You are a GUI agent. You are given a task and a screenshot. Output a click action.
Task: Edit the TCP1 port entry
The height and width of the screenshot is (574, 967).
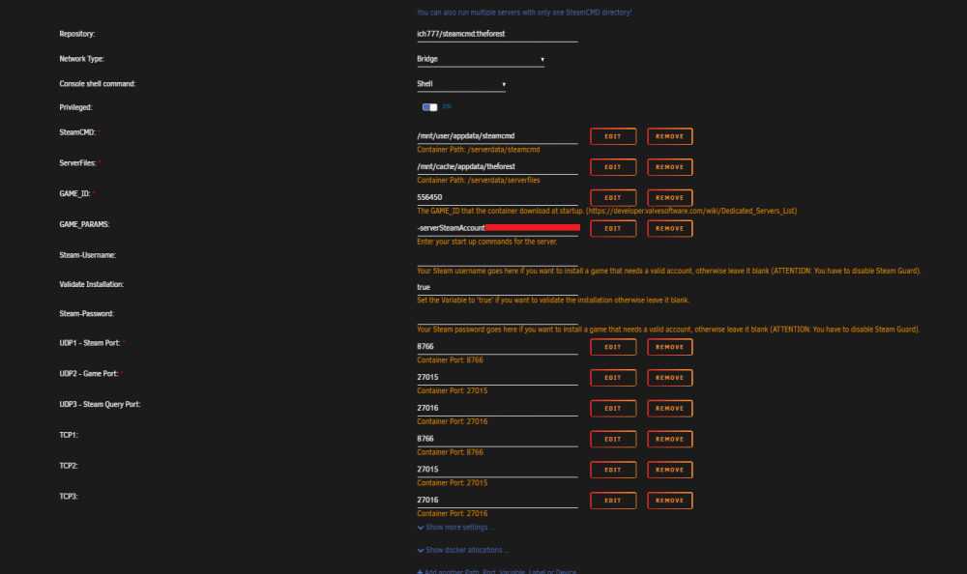coord(613,440)
